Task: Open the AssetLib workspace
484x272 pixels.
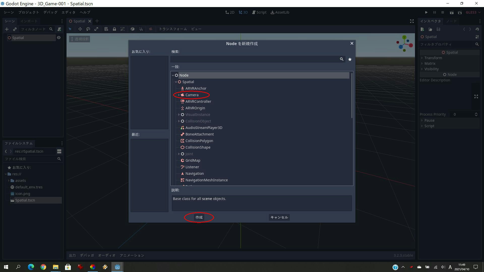Action: click(x=280, y=12)
